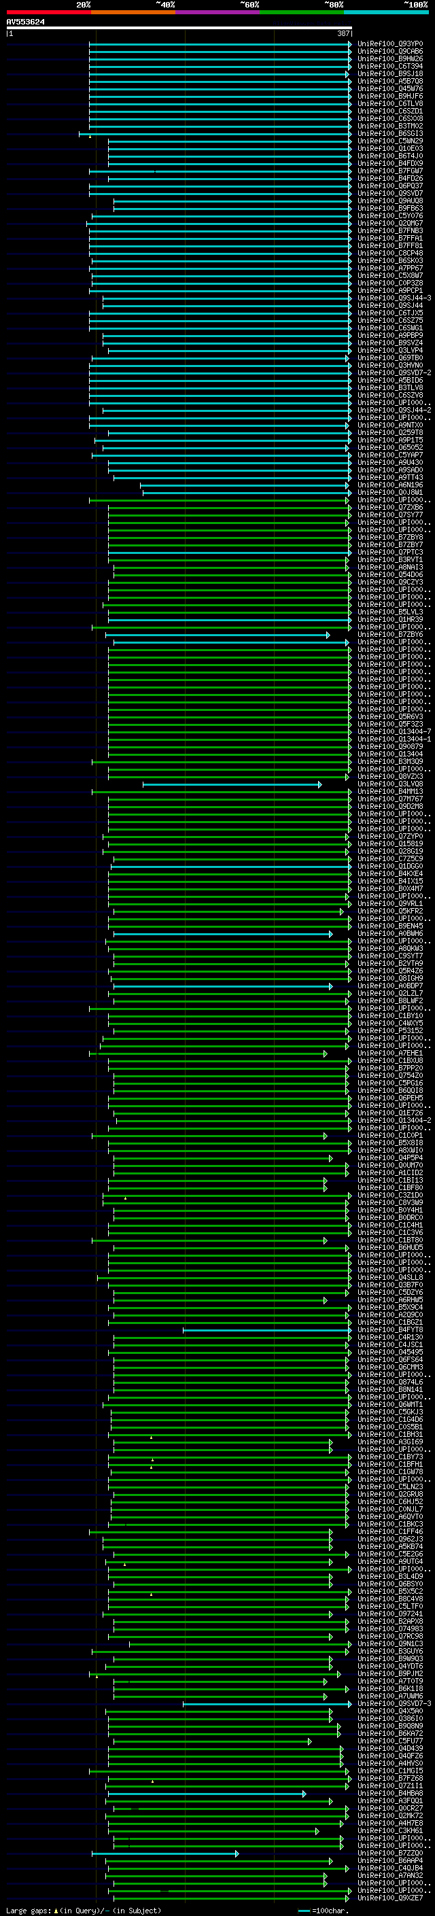The width and height of the screenshot is (435, 1916).
Task: Click the orange ~40% identity color segment
Action: [x=133, y=13]
